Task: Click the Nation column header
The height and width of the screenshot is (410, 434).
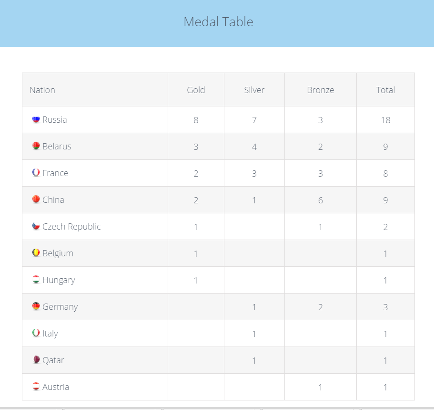Action: pos(42,90)
